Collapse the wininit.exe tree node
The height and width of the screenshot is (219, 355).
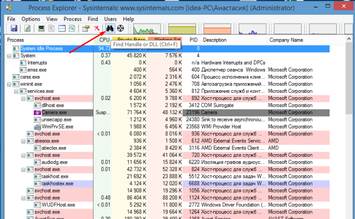(x=9, y=85)
